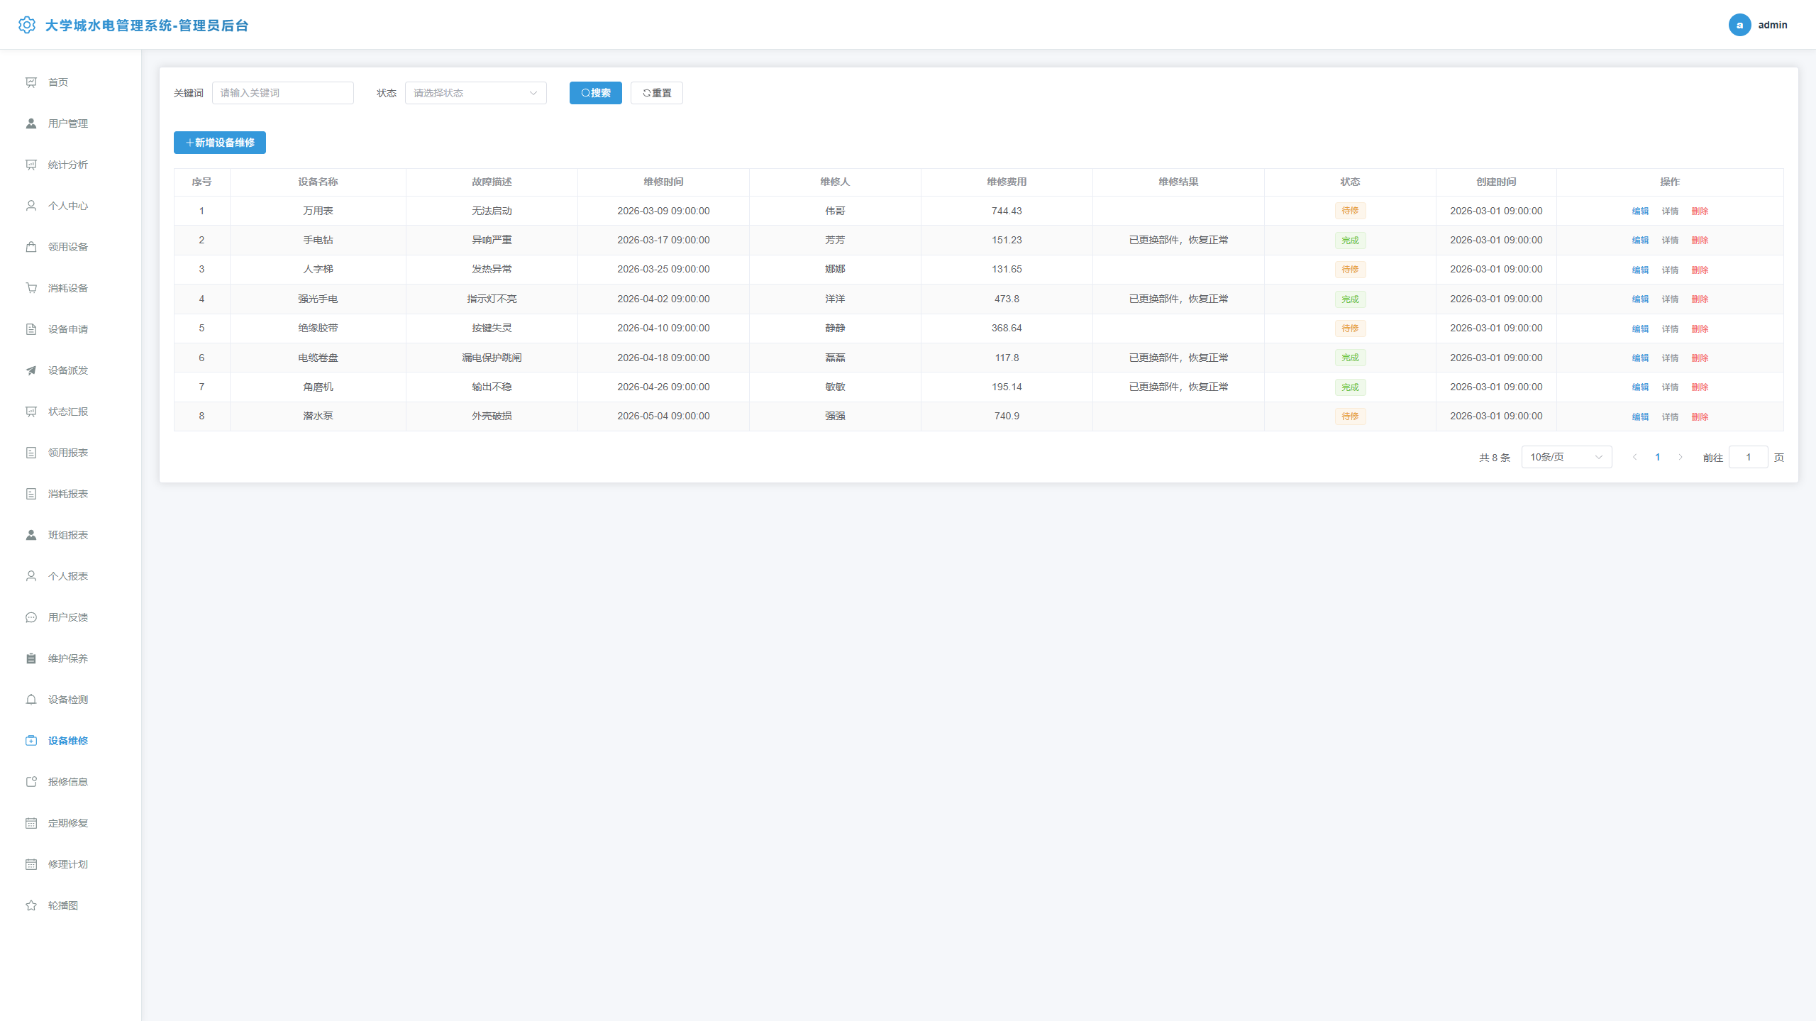The width and height of the screenshot is (1816, 1021).
Task: Click the admin avatar icon
Action: [1739, 25]
